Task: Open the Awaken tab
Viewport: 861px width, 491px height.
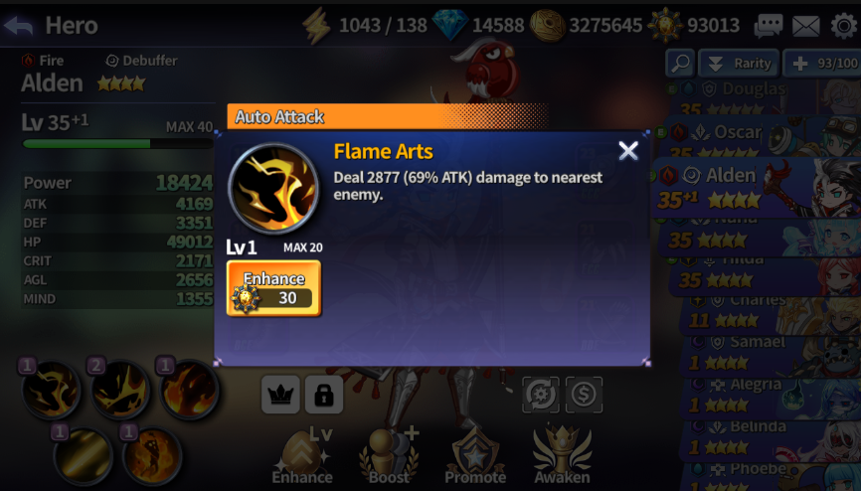Action: pos(563,455)
